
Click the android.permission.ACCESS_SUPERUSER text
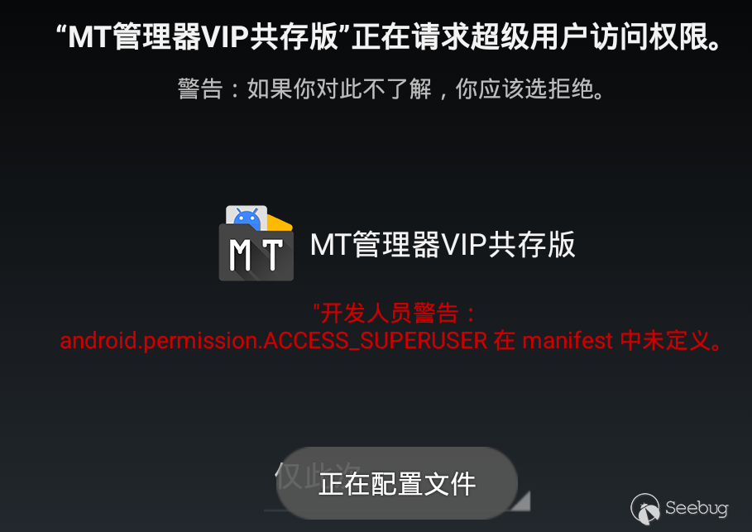click(273, 341)
